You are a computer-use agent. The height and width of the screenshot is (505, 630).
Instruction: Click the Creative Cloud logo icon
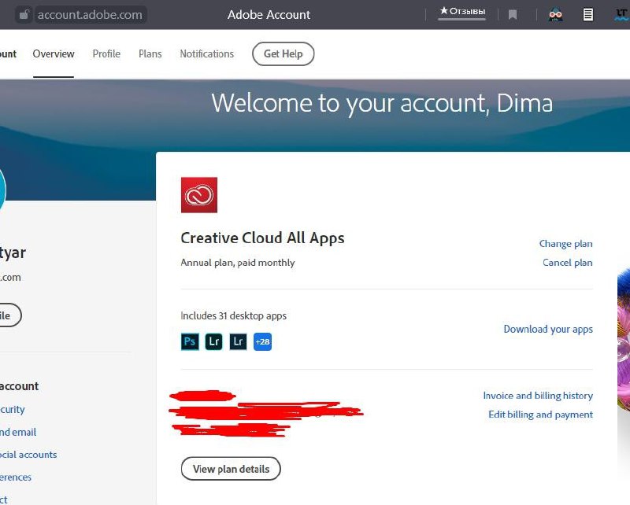[x=199, y=195]
